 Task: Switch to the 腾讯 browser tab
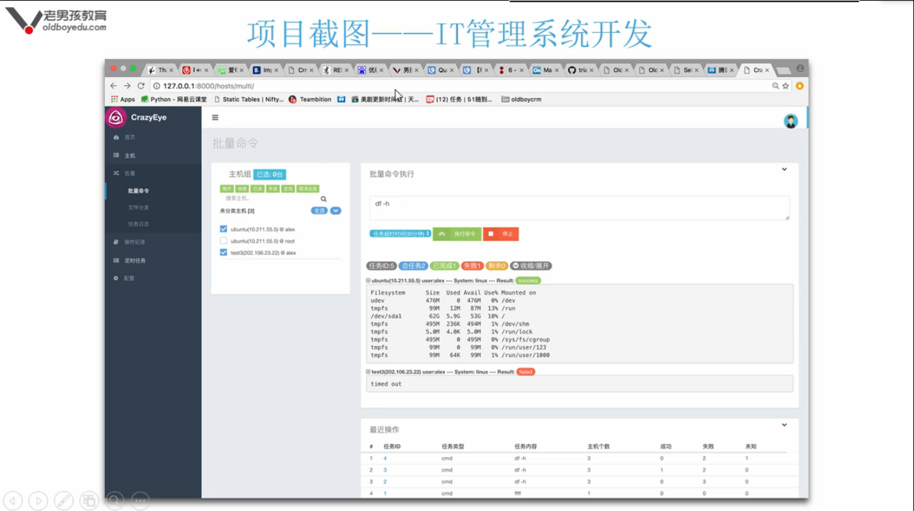click(720, 70)
